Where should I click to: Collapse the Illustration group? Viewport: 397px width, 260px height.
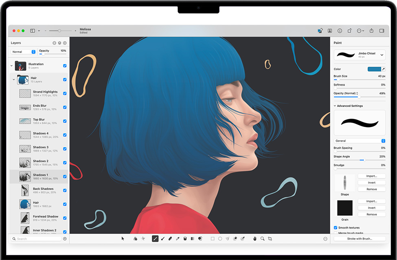[11, 66]
